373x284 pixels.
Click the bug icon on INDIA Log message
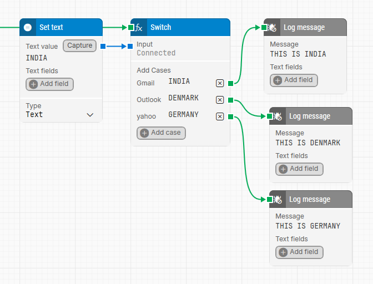(x=272, y=28)
